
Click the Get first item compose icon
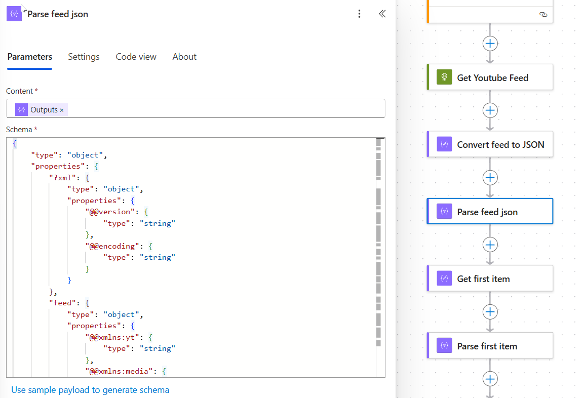point(444,278)
